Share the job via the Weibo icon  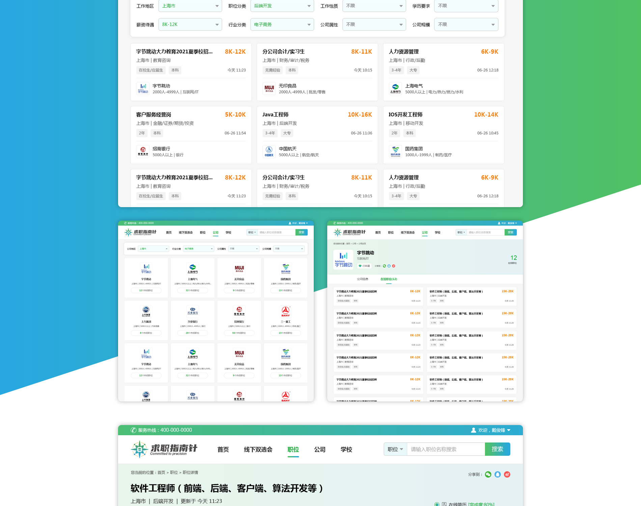click(507, 474)
